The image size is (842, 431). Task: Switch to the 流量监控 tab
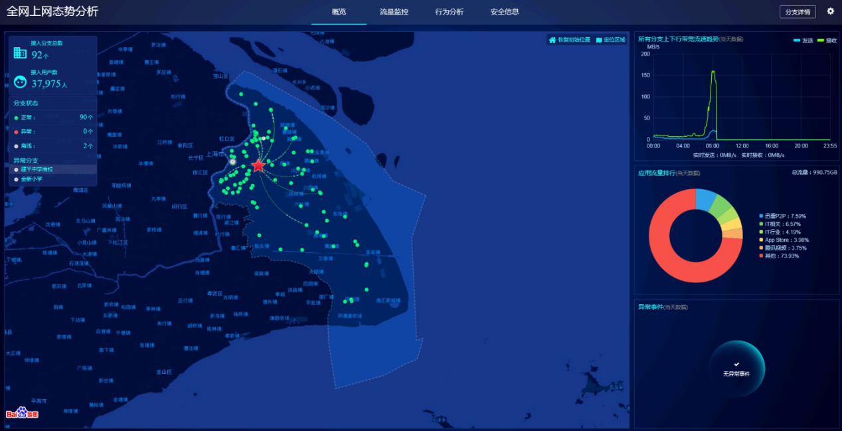click(x=394, y=12)
